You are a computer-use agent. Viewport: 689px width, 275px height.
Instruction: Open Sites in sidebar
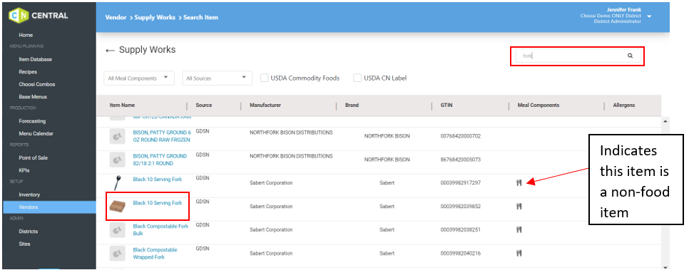pyautogui.click(x=24, y=244)
